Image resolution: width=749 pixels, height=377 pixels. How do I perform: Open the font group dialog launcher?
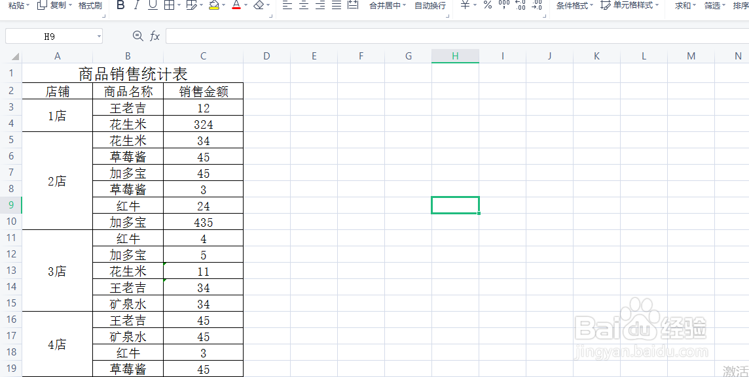[271, 16]
